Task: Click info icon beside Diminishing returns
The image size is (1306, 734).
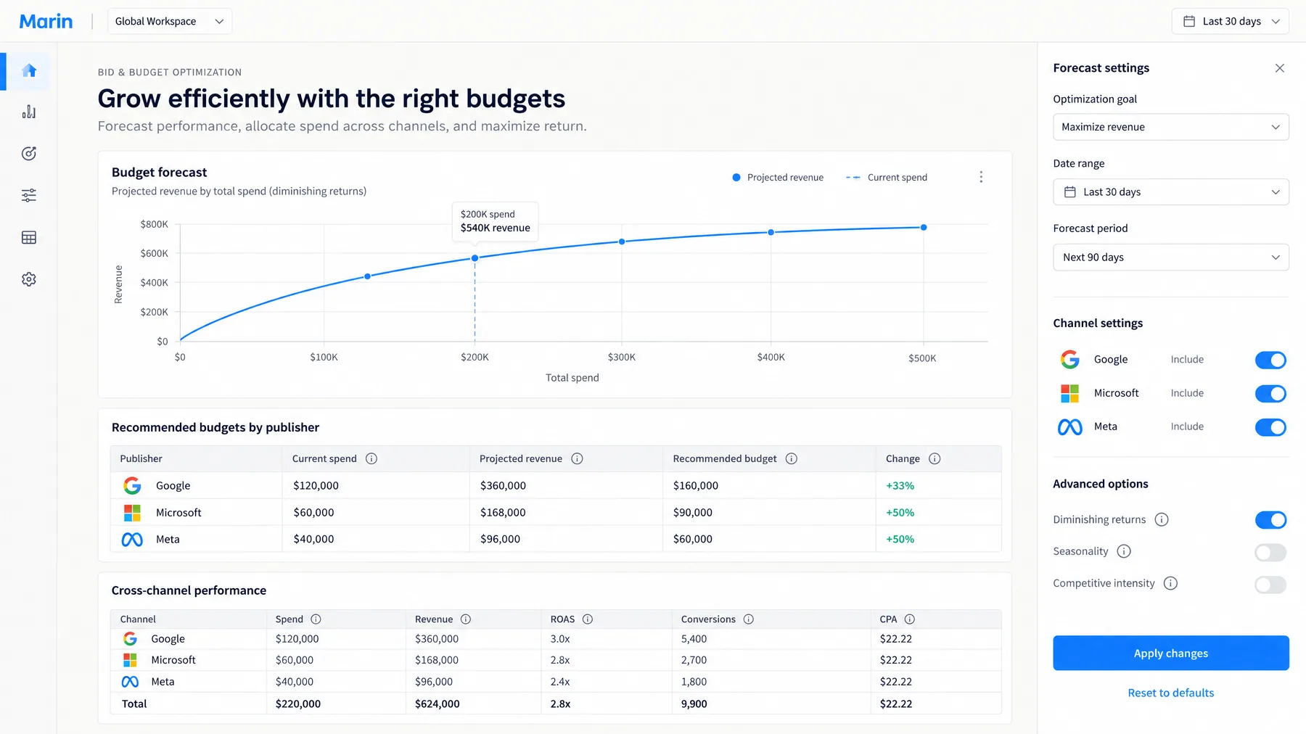Action: click(x=1162, y=519)
